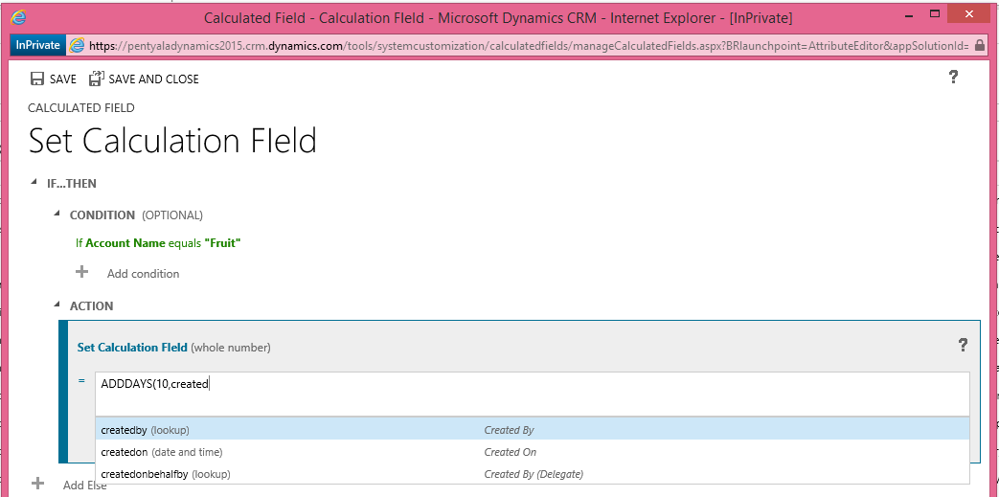Collapse the ACTION section
Viewport: 999px width, 497px height.
click(x=57, y=305)
